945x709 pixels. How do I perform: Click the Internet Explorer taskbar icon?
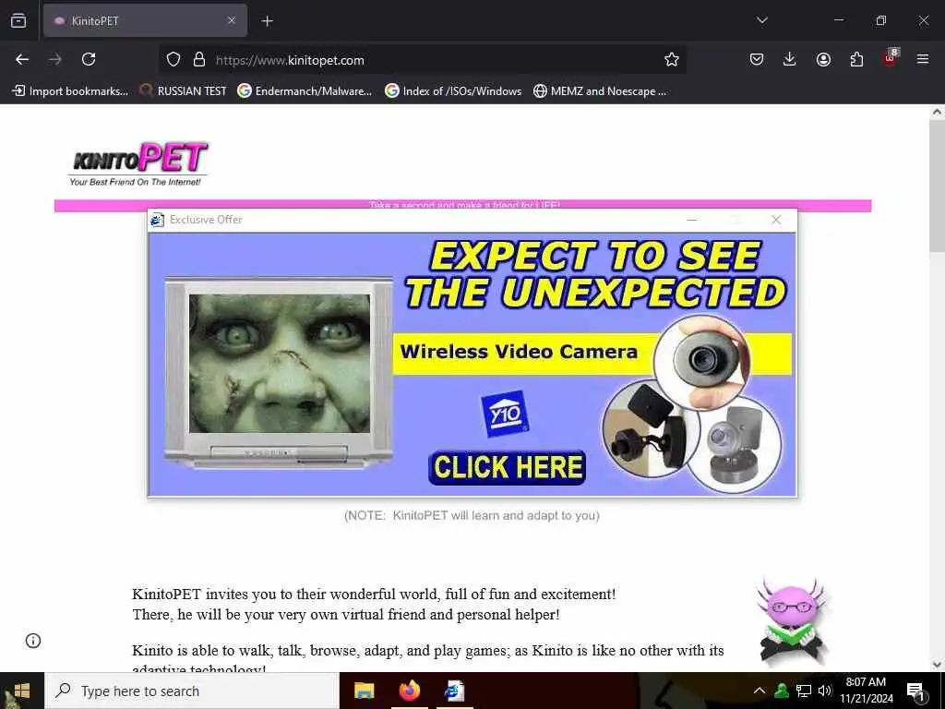coord(454,691)
